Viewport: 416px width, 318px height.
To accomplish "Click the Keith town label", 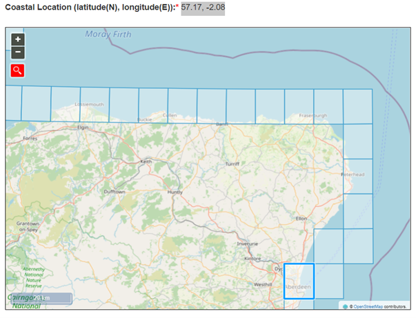I will [x=146, y=161].
